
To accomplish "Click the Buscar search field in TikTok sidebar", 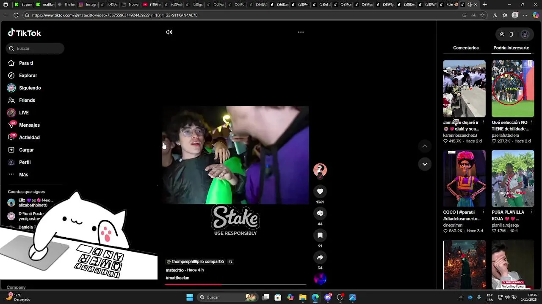I will [x=35, y=49].
